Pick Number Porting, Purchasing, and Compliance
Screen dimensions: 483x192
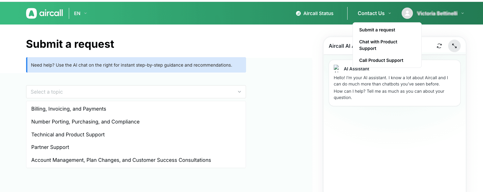tap(85, 122)
